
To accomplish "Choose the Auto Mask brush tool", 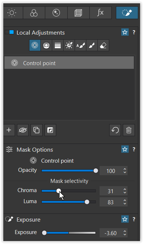I will pos(81,45).
